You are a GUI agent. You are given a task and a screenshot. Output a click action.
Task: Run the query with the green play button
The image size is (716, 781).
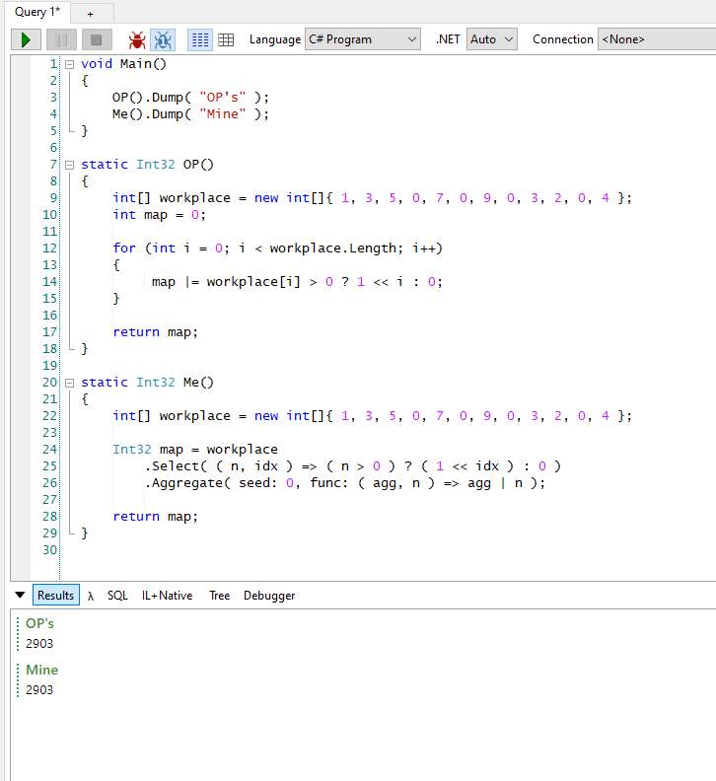(26, 39)
